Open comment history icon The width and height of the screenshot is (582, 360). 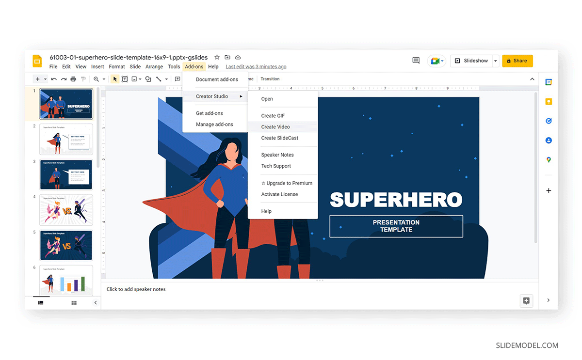coord(416,61)
